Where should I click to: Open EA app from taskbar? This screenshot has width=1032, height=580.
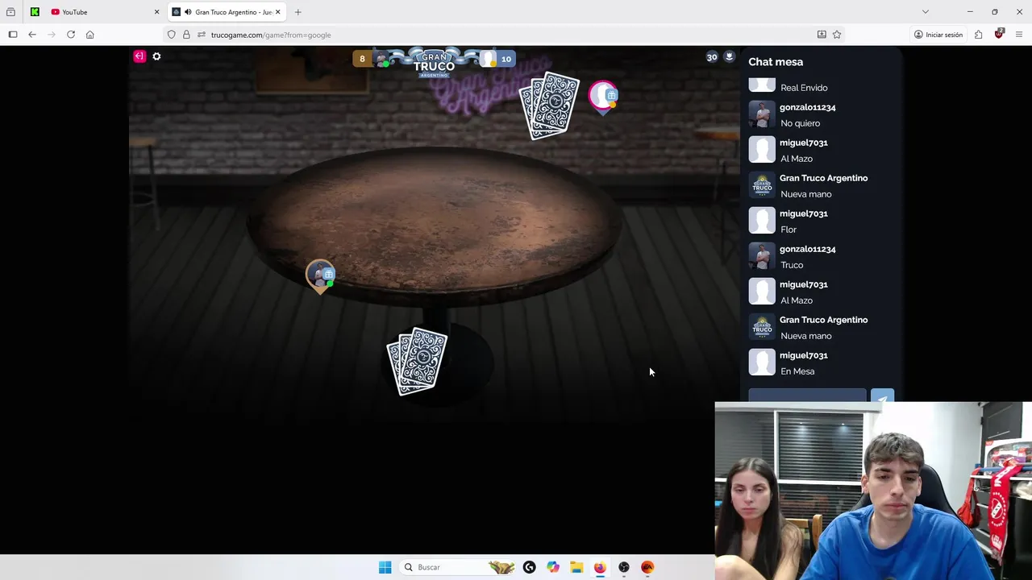[x=647, y=567]
